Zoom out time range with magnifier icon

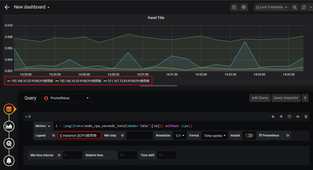click(295, 7)
